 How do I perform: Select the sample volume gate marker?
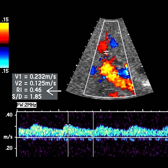click(106, 52)
